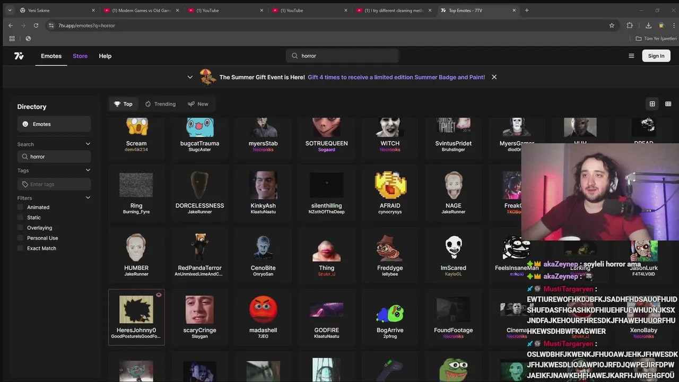Open the BogArrive emote

tap(390, 317)
